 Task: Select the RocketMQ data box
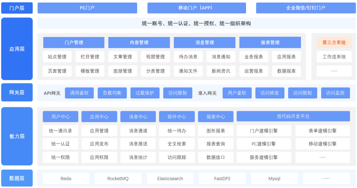pyautogui.click(x=118, y=179)
